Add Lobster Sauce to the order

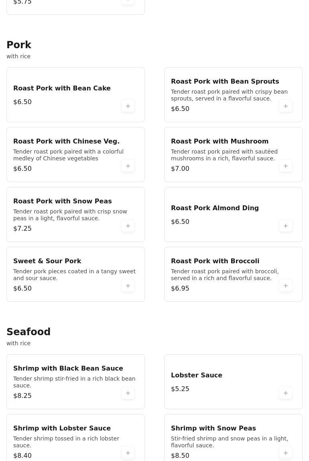pos(286,393)
